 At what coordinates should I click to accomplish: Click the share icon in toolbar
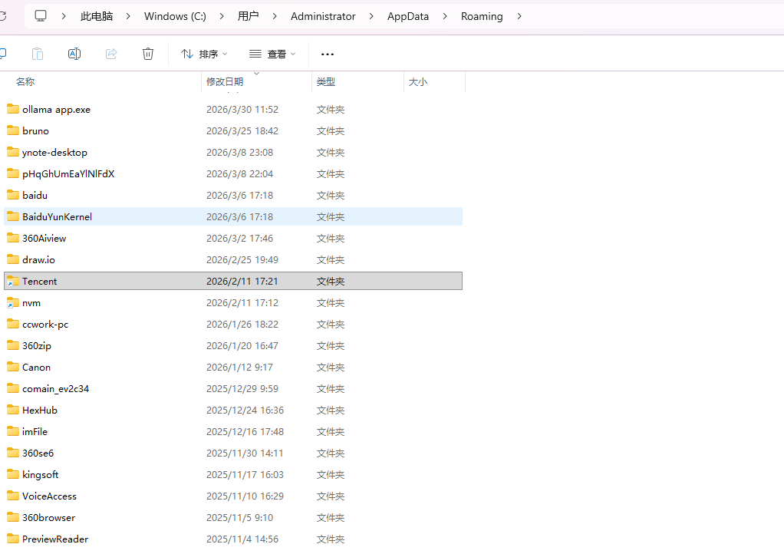(111, 54)
